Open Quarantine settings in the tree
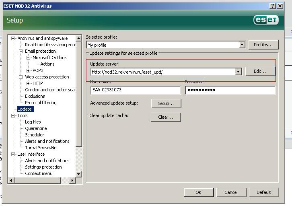This screenshot has width=292, height=208. pyautogui.click(x=36, y=128)
